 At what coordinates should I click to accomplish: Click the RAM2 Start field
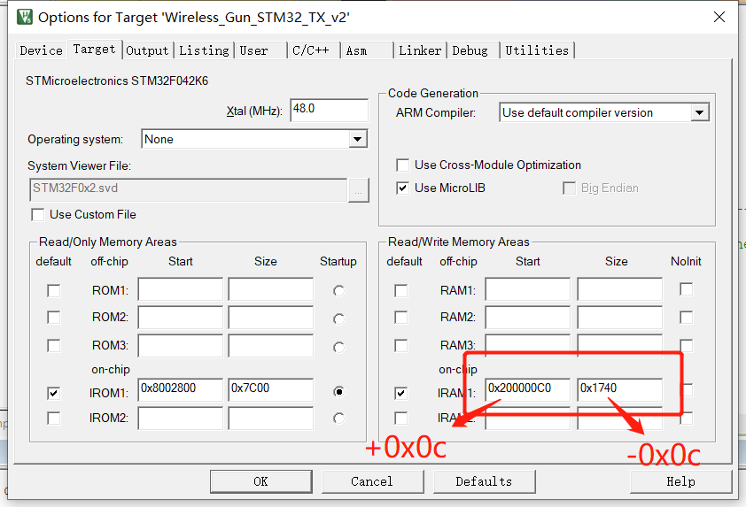point(528,318)
